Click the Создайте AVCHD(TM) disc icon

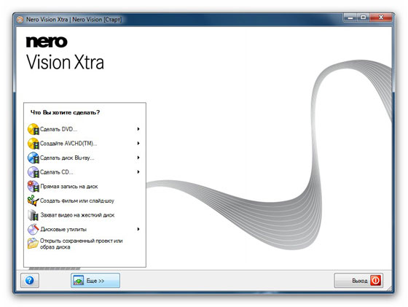click(x=34, y=144)
